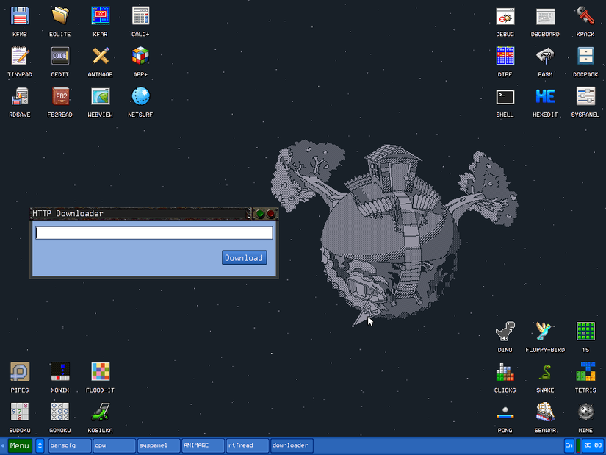Open the SYSPANEL settings icon
Image resolution: width=606 pixels, height=455 pixels.
585,97
